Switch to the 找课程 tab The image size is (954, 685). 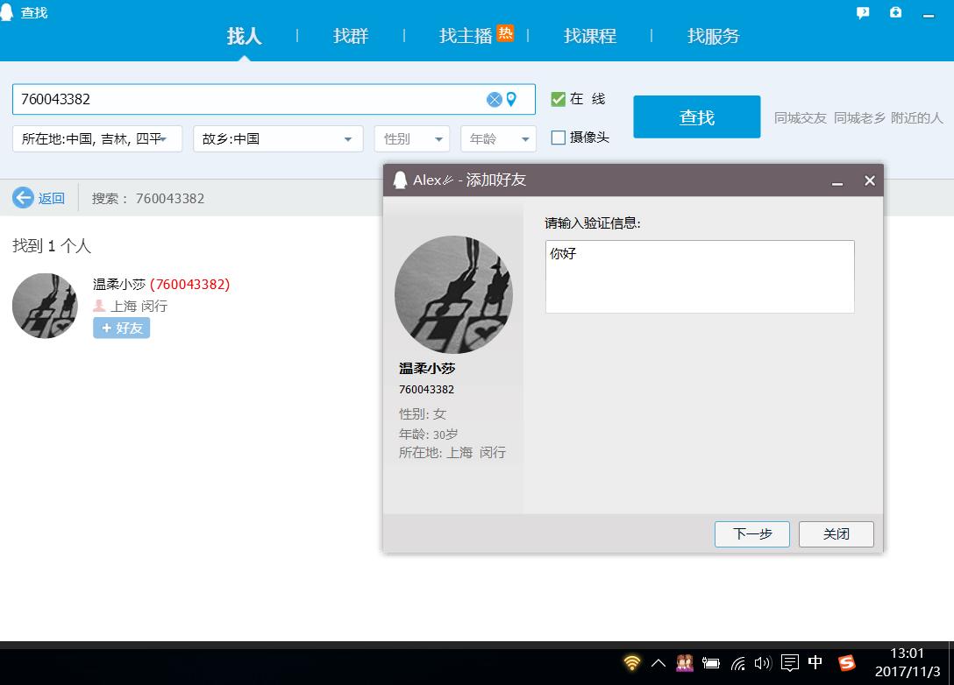click(589, 36)
